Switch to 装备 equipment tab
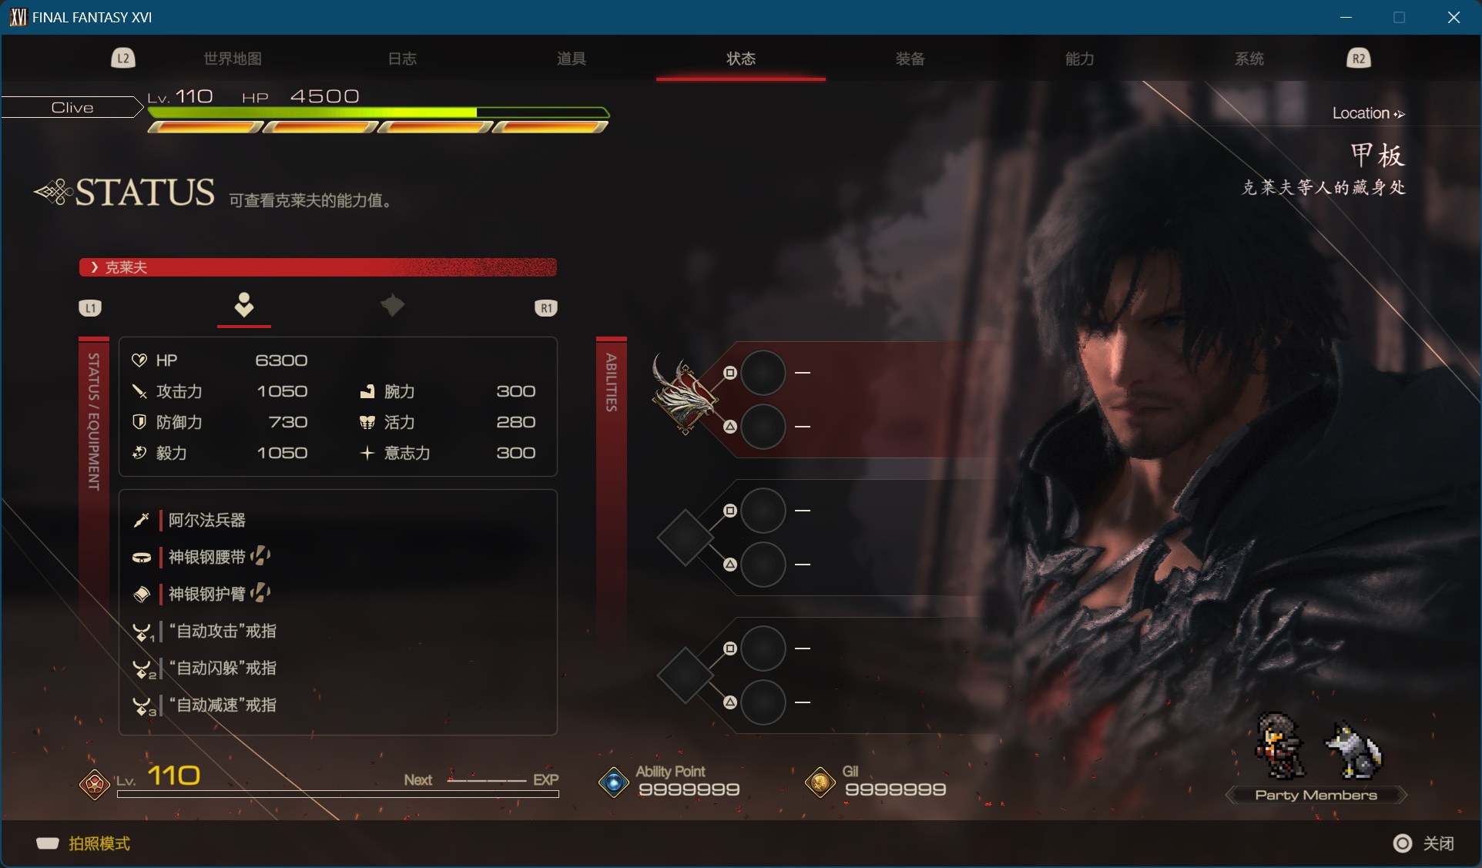1482x868 pixels. (907, 57)
